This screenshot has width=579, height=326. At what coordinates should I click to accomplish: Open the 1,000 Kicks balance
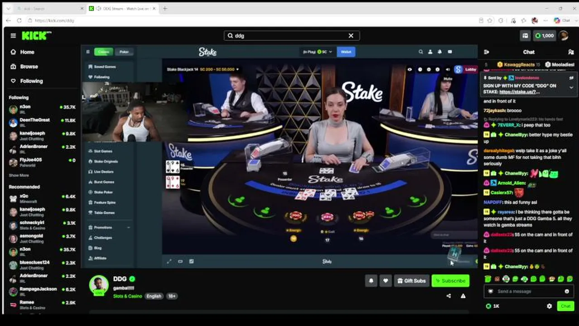pyautogui.click(x=545, y=36)
